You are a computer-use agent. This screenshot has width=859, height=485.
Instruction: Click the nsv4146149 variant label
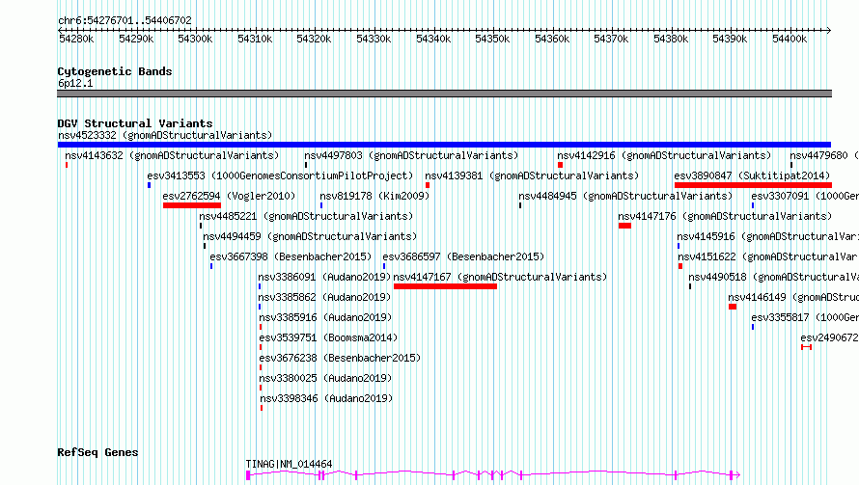point(793,297)
